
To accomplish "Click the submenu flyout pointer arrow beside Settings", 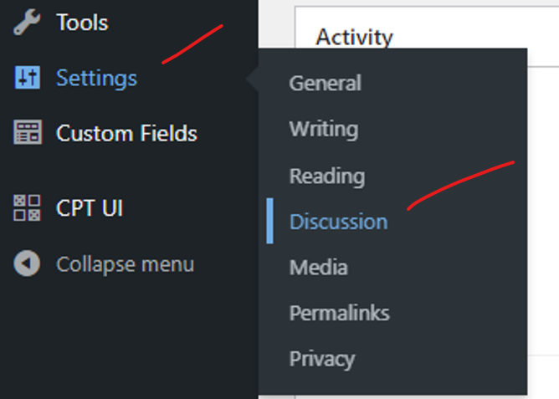I will point(252,79).
